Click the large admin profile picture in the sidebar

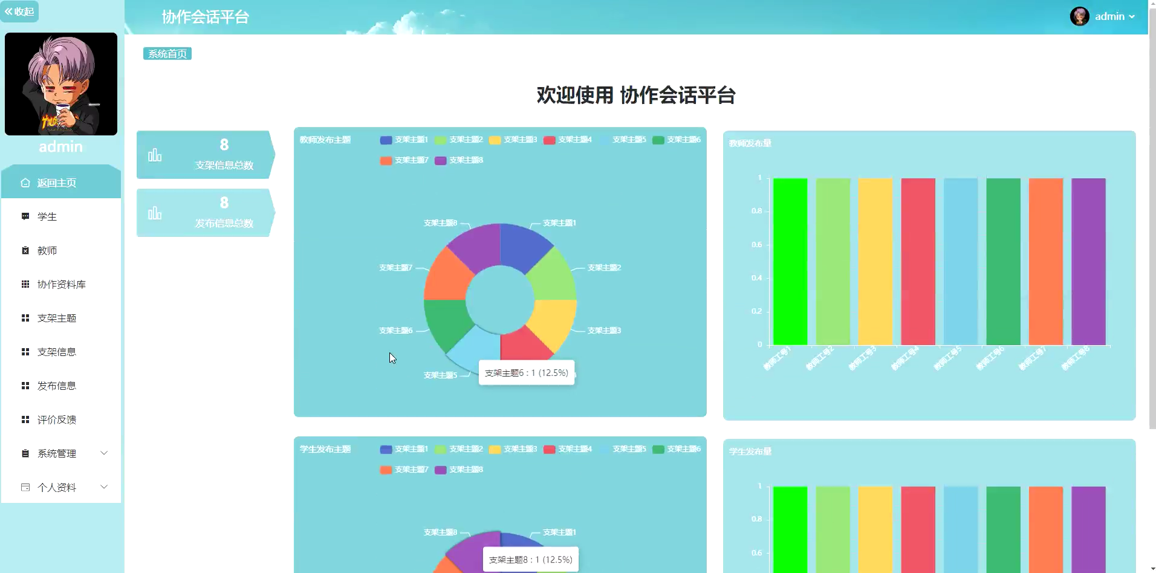point(61,84)
